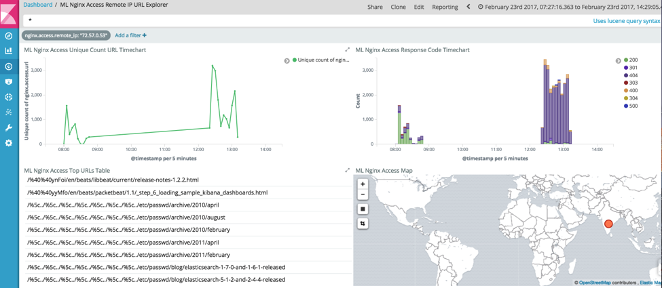Viewport: 662px width, 288px height.
Task: Open Management via the gear icon
Action: coord(8,144)
